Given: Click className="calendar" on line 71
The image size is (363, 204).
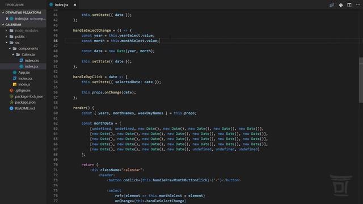Looking at the screenshot, I should [121, 170].
